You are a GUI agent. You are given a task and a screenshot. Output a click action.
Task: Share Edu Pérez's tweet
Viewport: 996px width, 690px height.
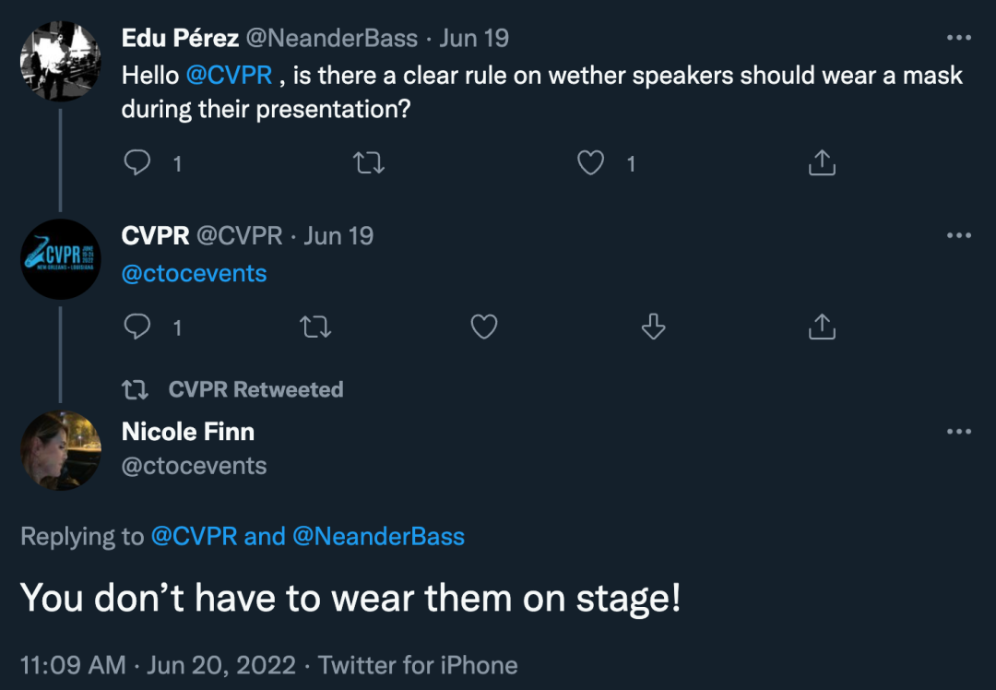[821, 163]
